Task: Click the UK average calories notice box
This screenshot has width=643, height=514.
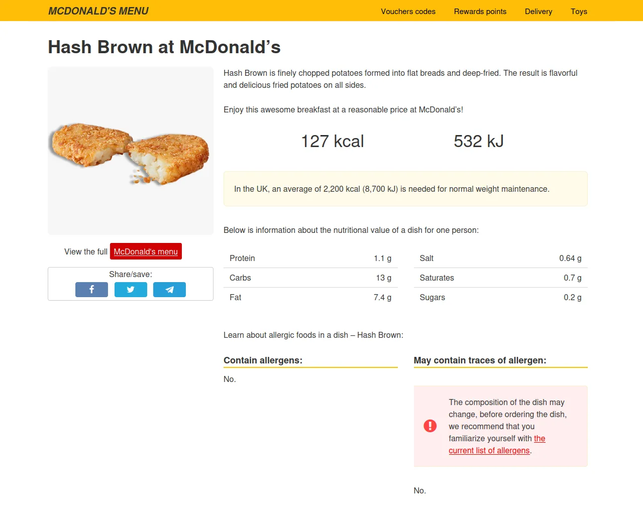Action: coord(405,189)
